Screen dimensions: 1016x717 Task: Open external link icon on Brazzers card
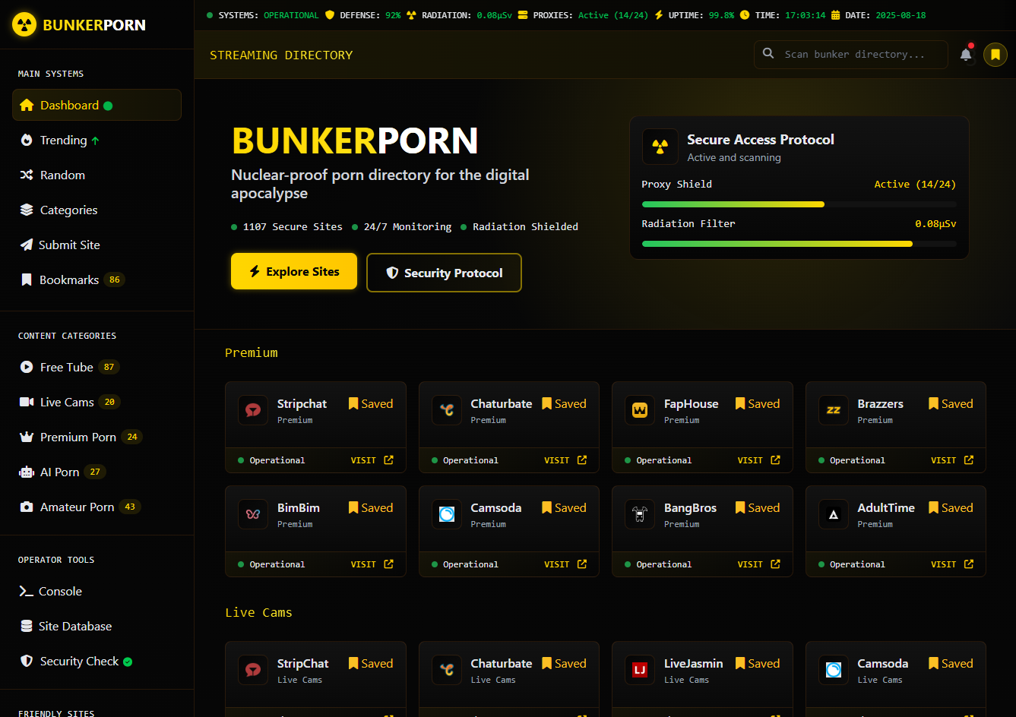coord(969,460)
